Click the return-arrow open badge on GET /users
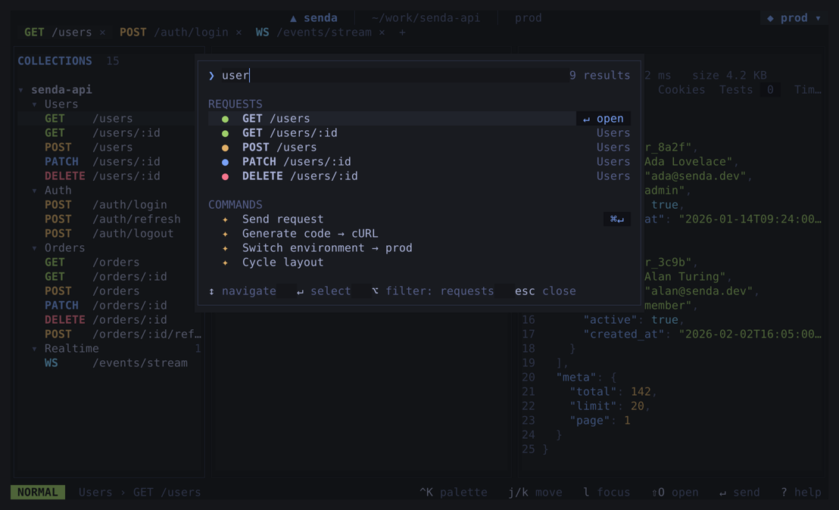Screen dimensions: 839x510 point(604,119)
